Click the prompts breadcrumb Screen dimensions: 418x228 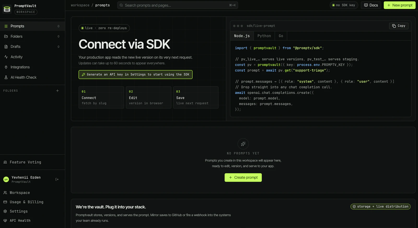102,5
